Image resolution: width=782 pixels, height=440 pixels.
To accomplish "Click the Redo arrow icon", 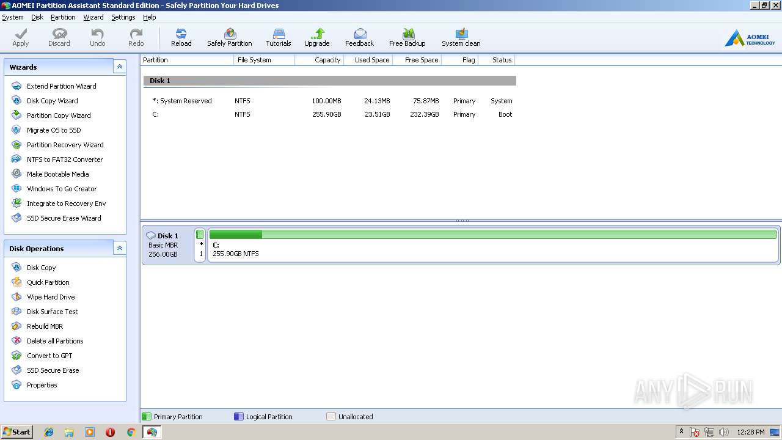I will [136, 34].
